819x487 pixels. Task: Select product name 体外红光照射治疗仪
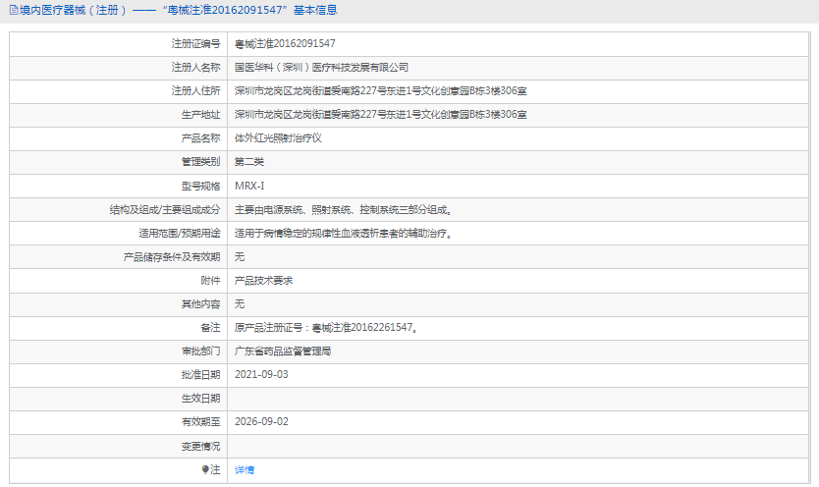pyautogui.click(x=278, y=138)
